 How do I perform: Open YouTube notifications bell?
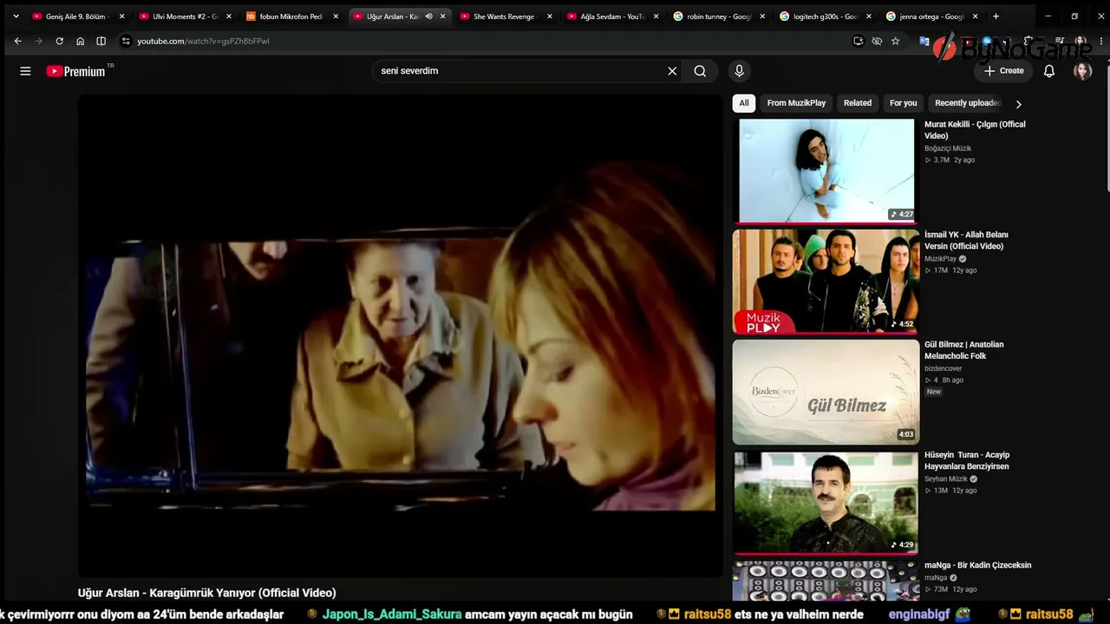click(1049, 71)
